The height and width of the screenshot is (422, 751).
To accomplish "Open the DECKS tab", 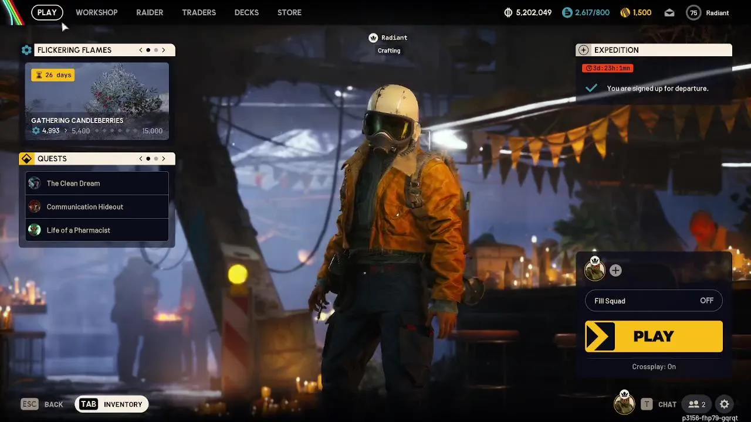I will pos(246,12).
